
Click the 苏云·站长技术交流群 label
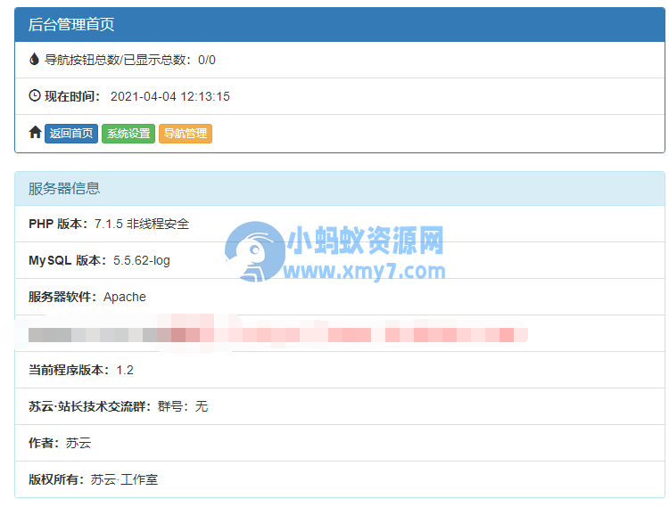click(x=90, y=406)
